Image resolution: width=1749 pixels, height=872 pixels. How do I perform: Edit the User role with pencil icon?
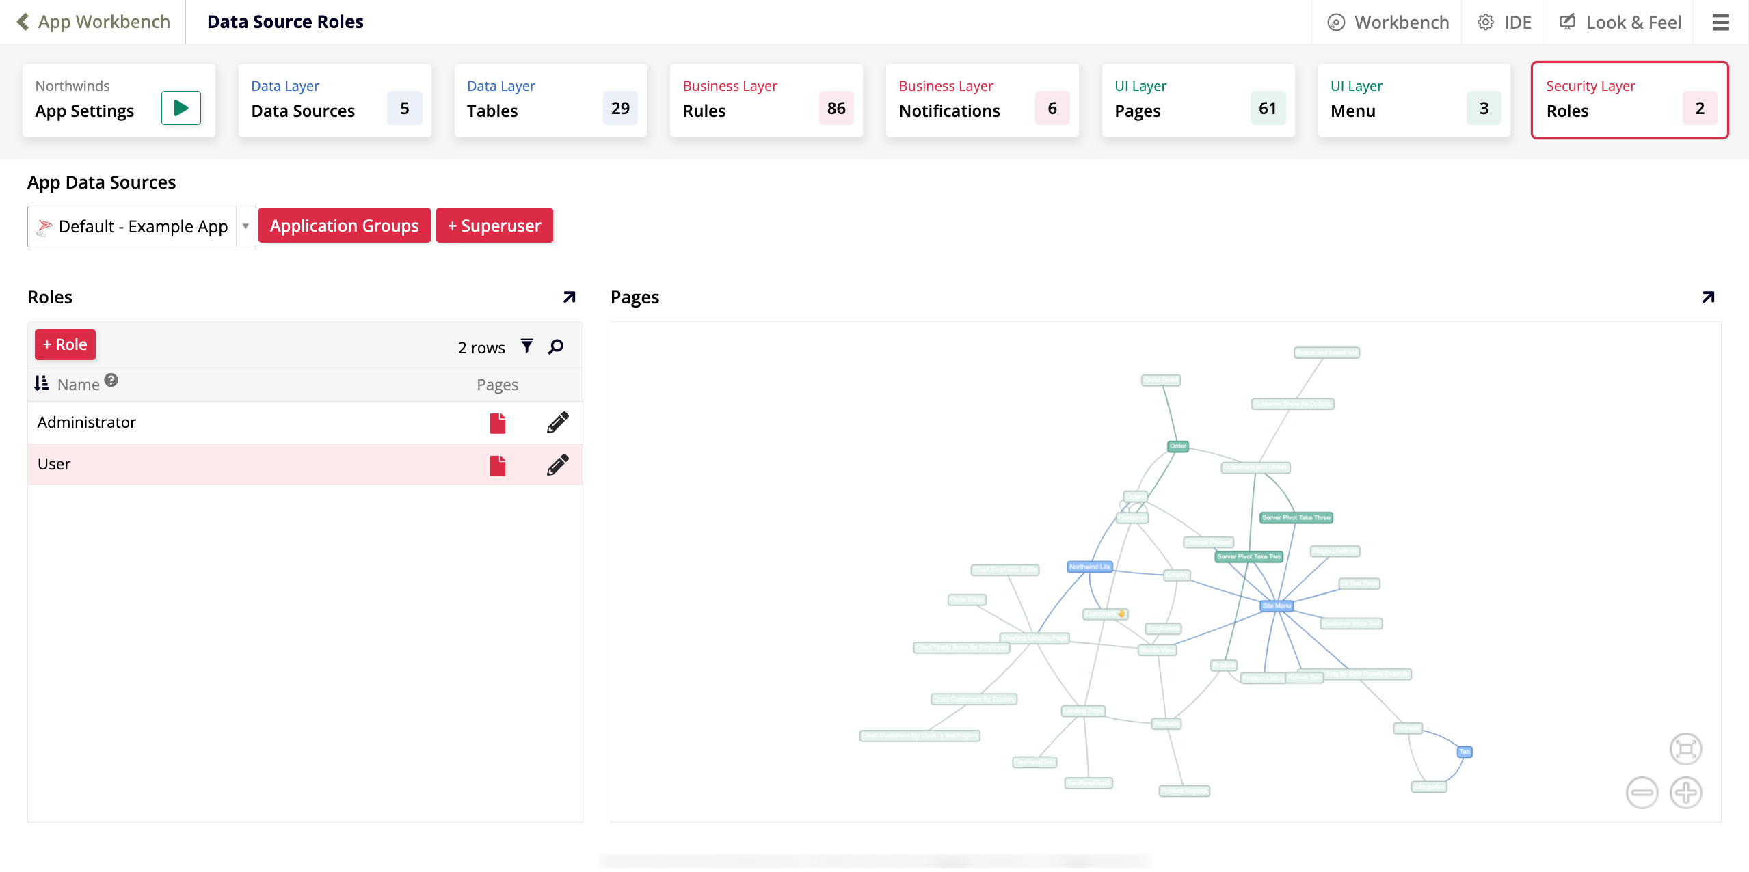coord(557,465)
